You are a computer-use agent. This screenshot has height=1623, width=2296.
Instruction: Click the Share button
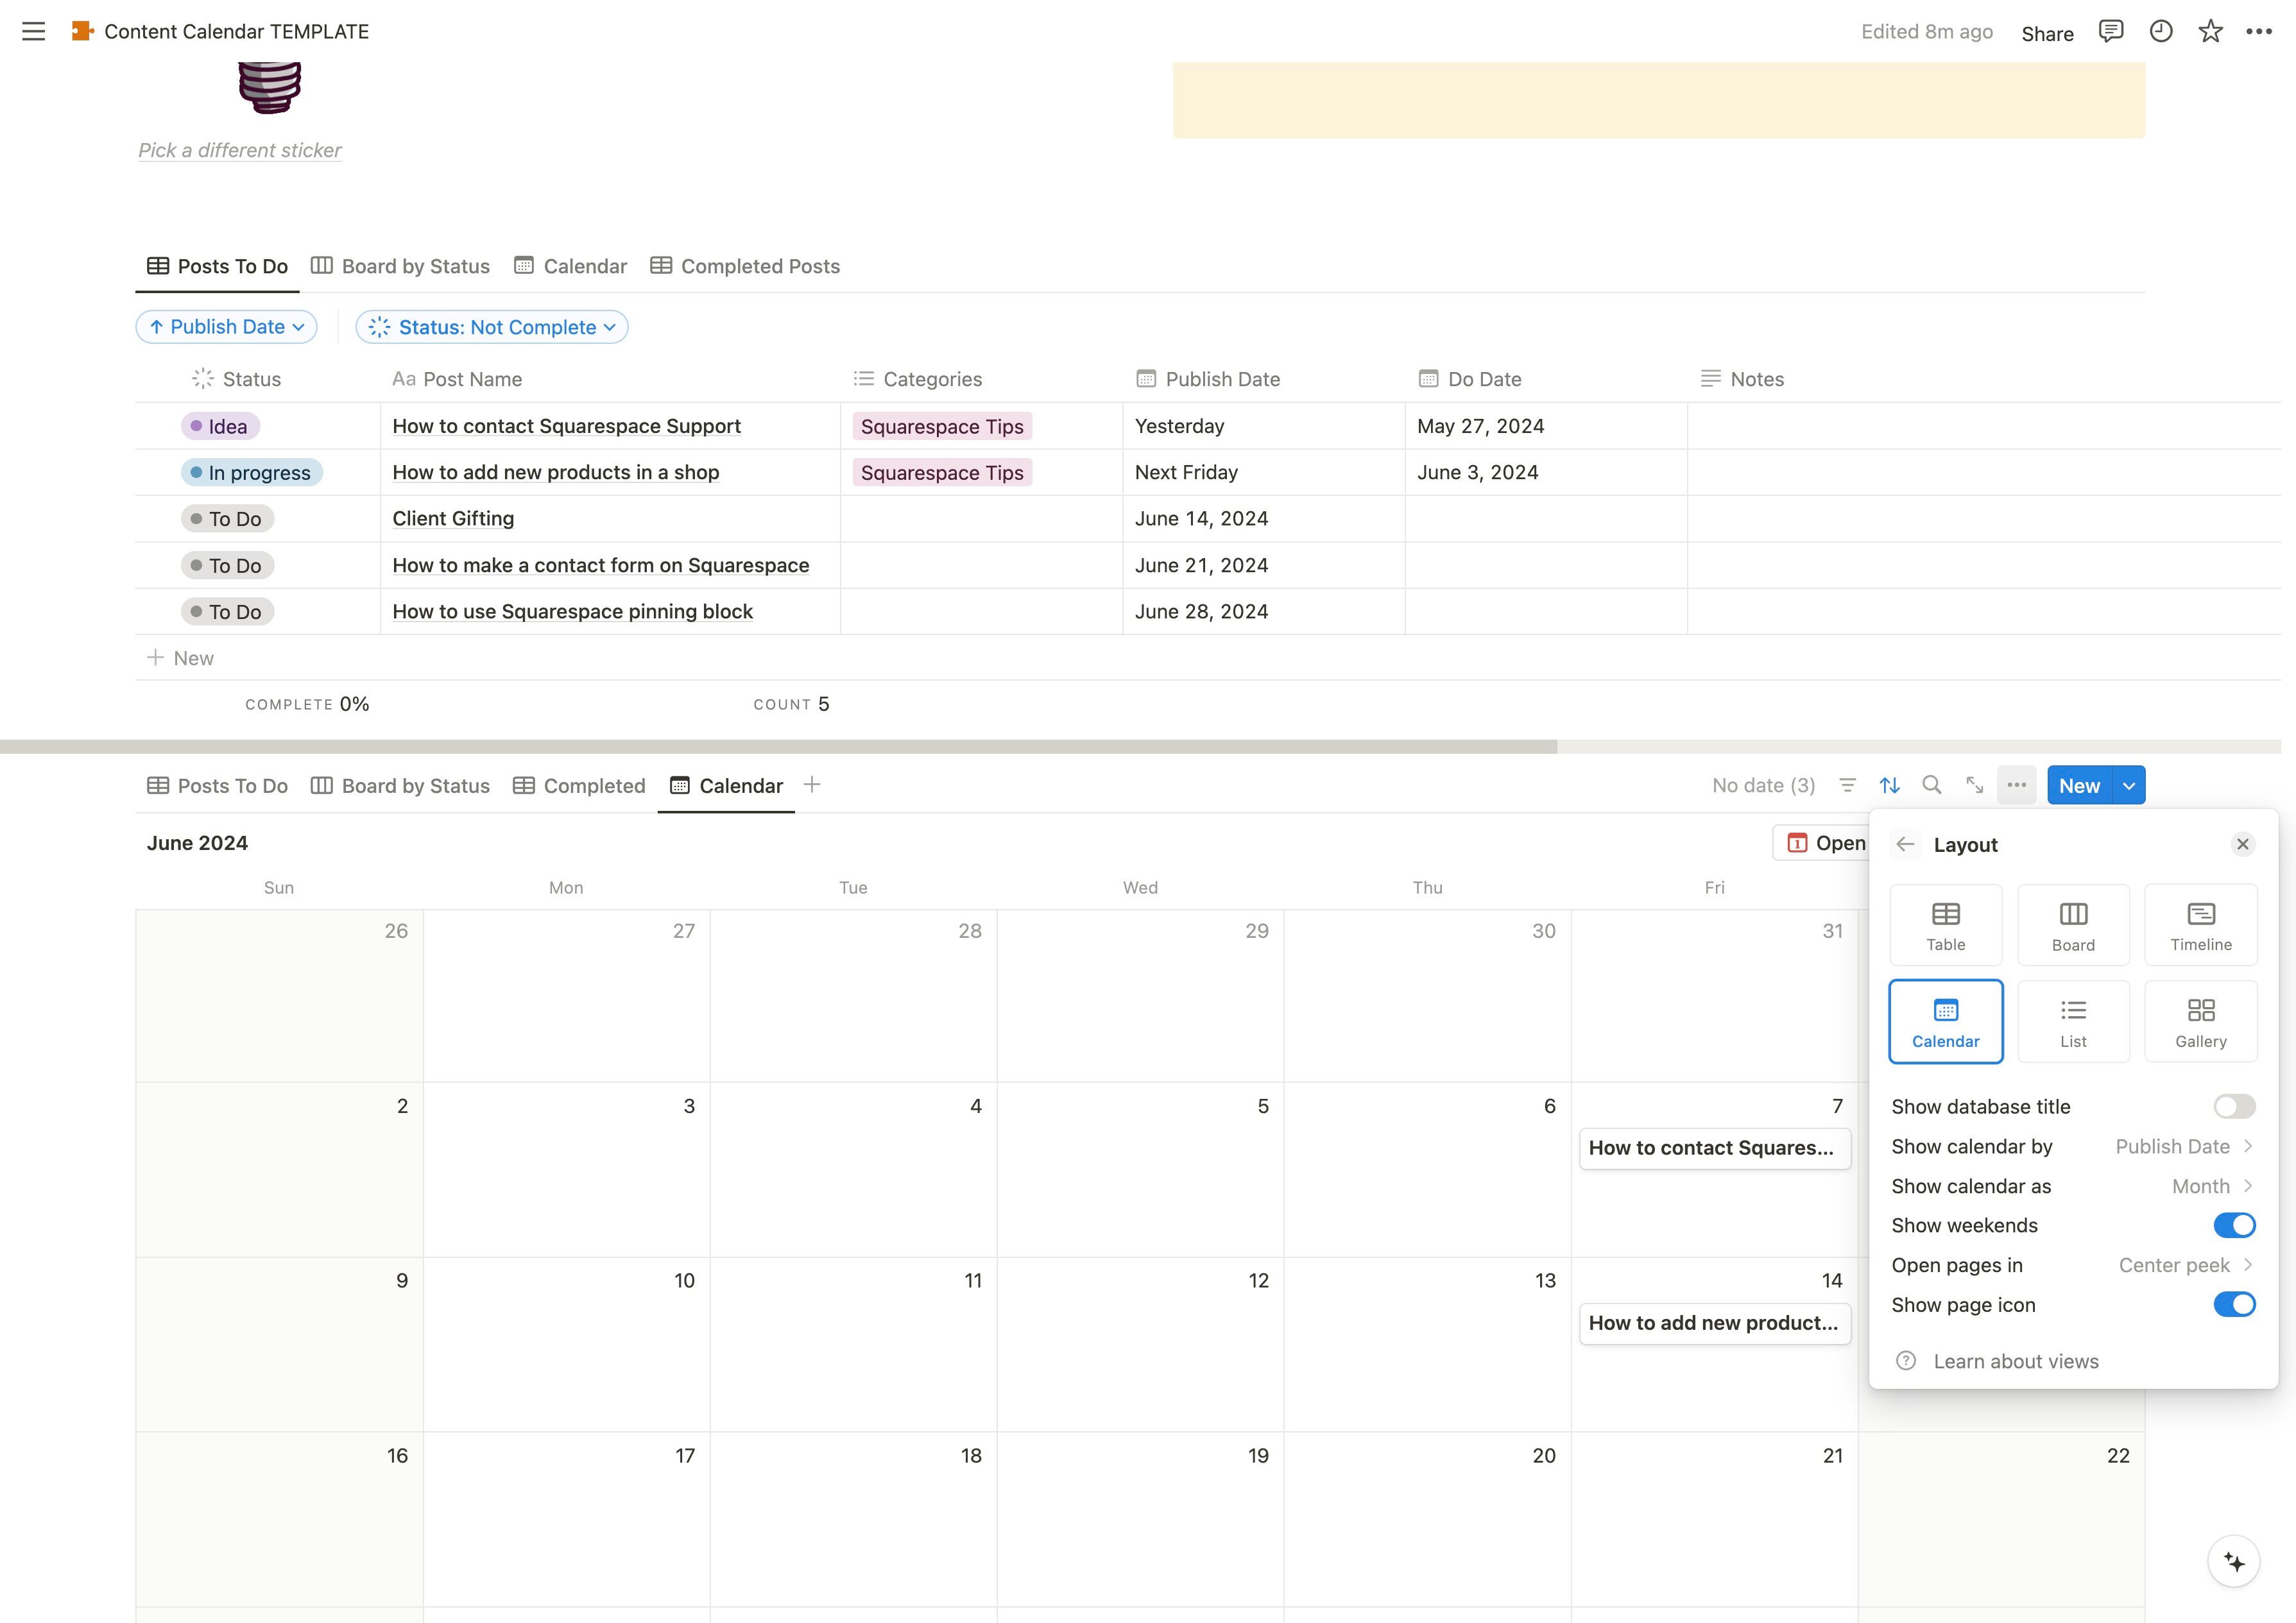2047,33
